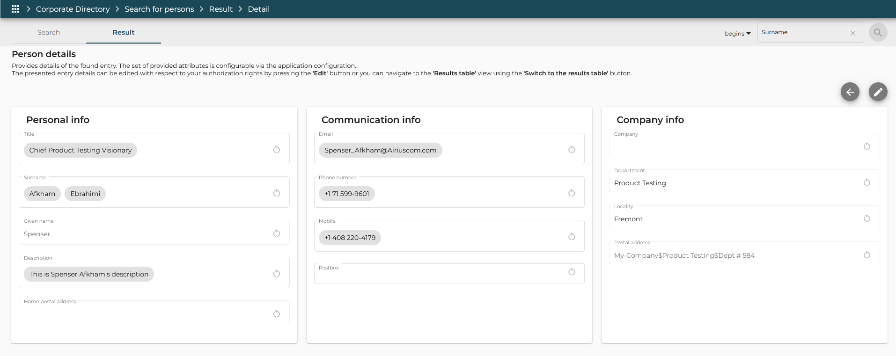
Task: Open the Product Testing department link
Action: click(639, 183)
